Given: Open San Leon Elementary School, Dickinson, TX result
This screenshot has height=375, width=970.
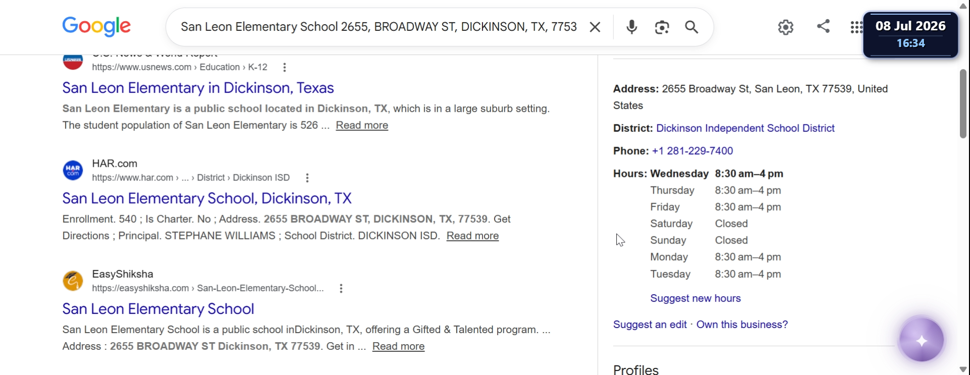Looking at the screenshot, I should point(207,199).
